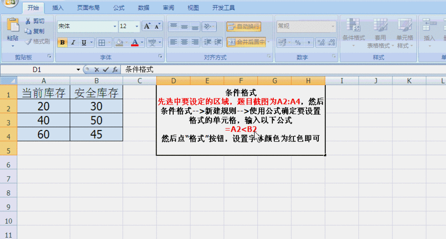Open Format as Table (套用表格格式)
Viewport: 446px width, 239px height.
380,33
